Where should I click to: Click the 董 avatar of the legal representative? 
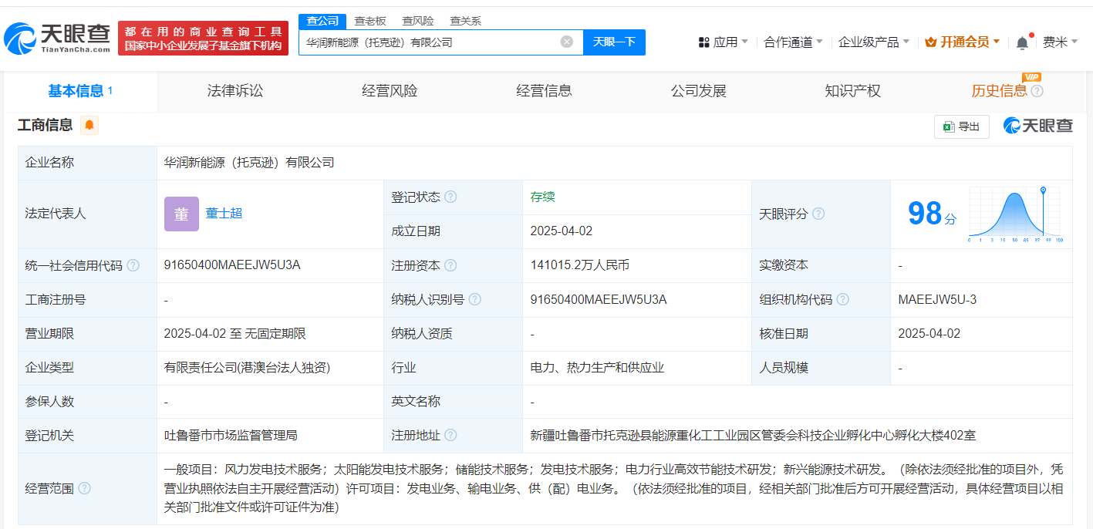click(x=181, y=214)
